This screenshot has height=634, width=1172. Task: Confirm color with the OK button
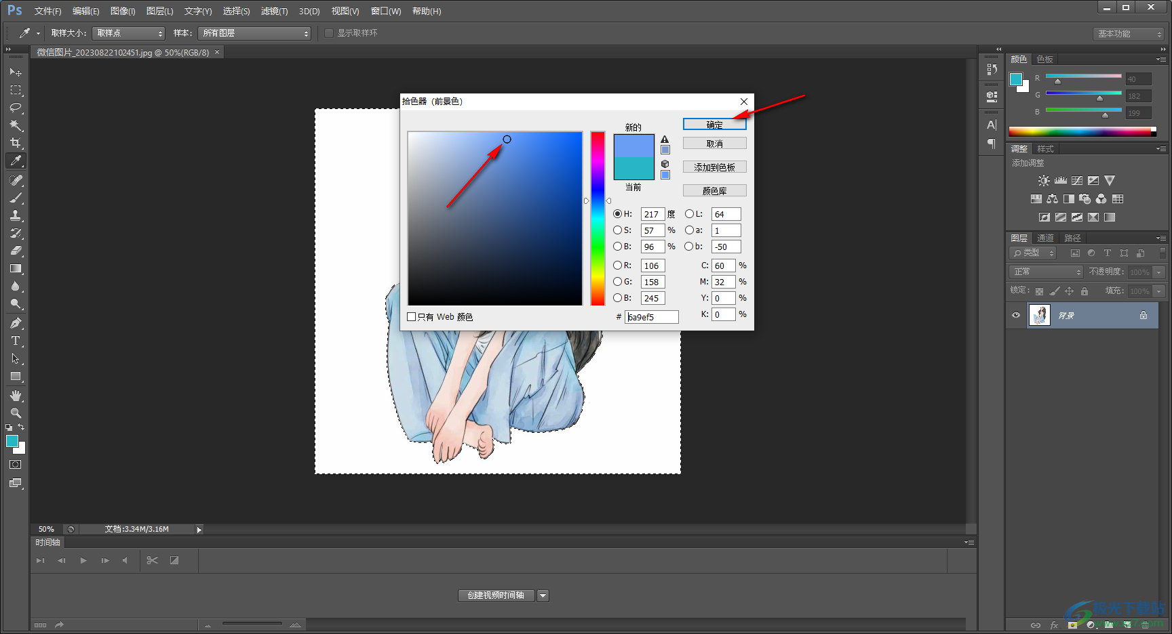click(714, 125)
